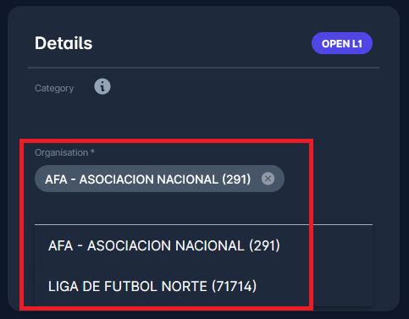The width and height of the screenshot is (409, 319).
Task: Click the info icon beside Category
Action: (102, 86)
